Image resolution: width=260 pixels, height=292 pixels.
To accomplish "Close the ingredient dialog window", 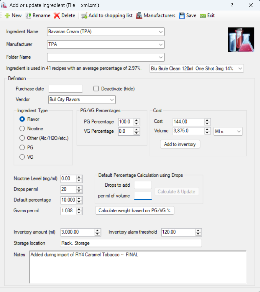I will [251, 5].
